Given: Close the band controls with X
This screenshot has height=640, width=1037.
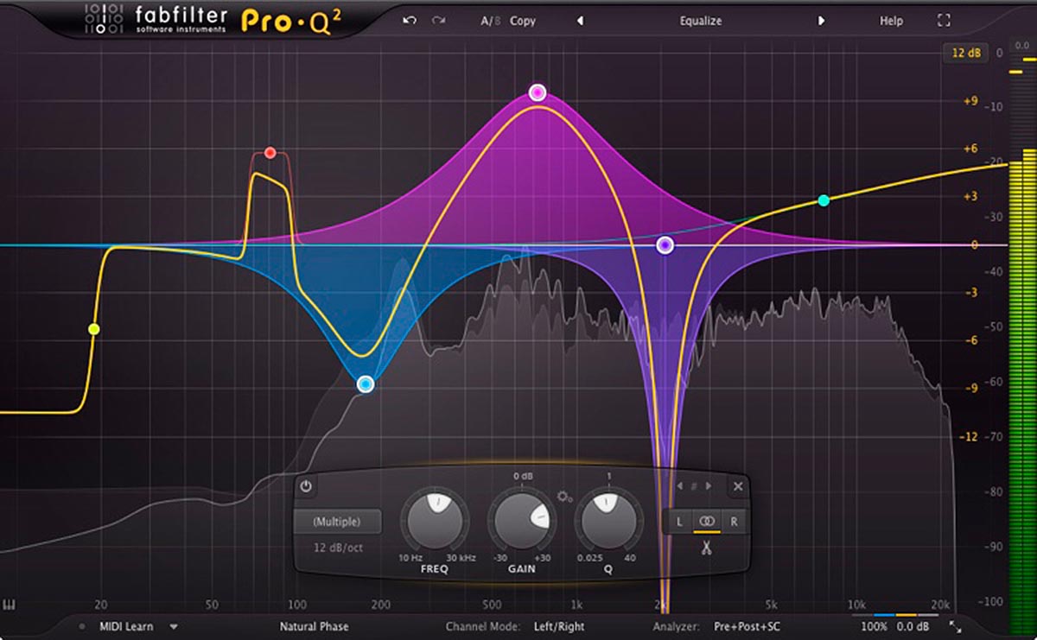Looking at the screenshot, I should [x=738, y=486].
